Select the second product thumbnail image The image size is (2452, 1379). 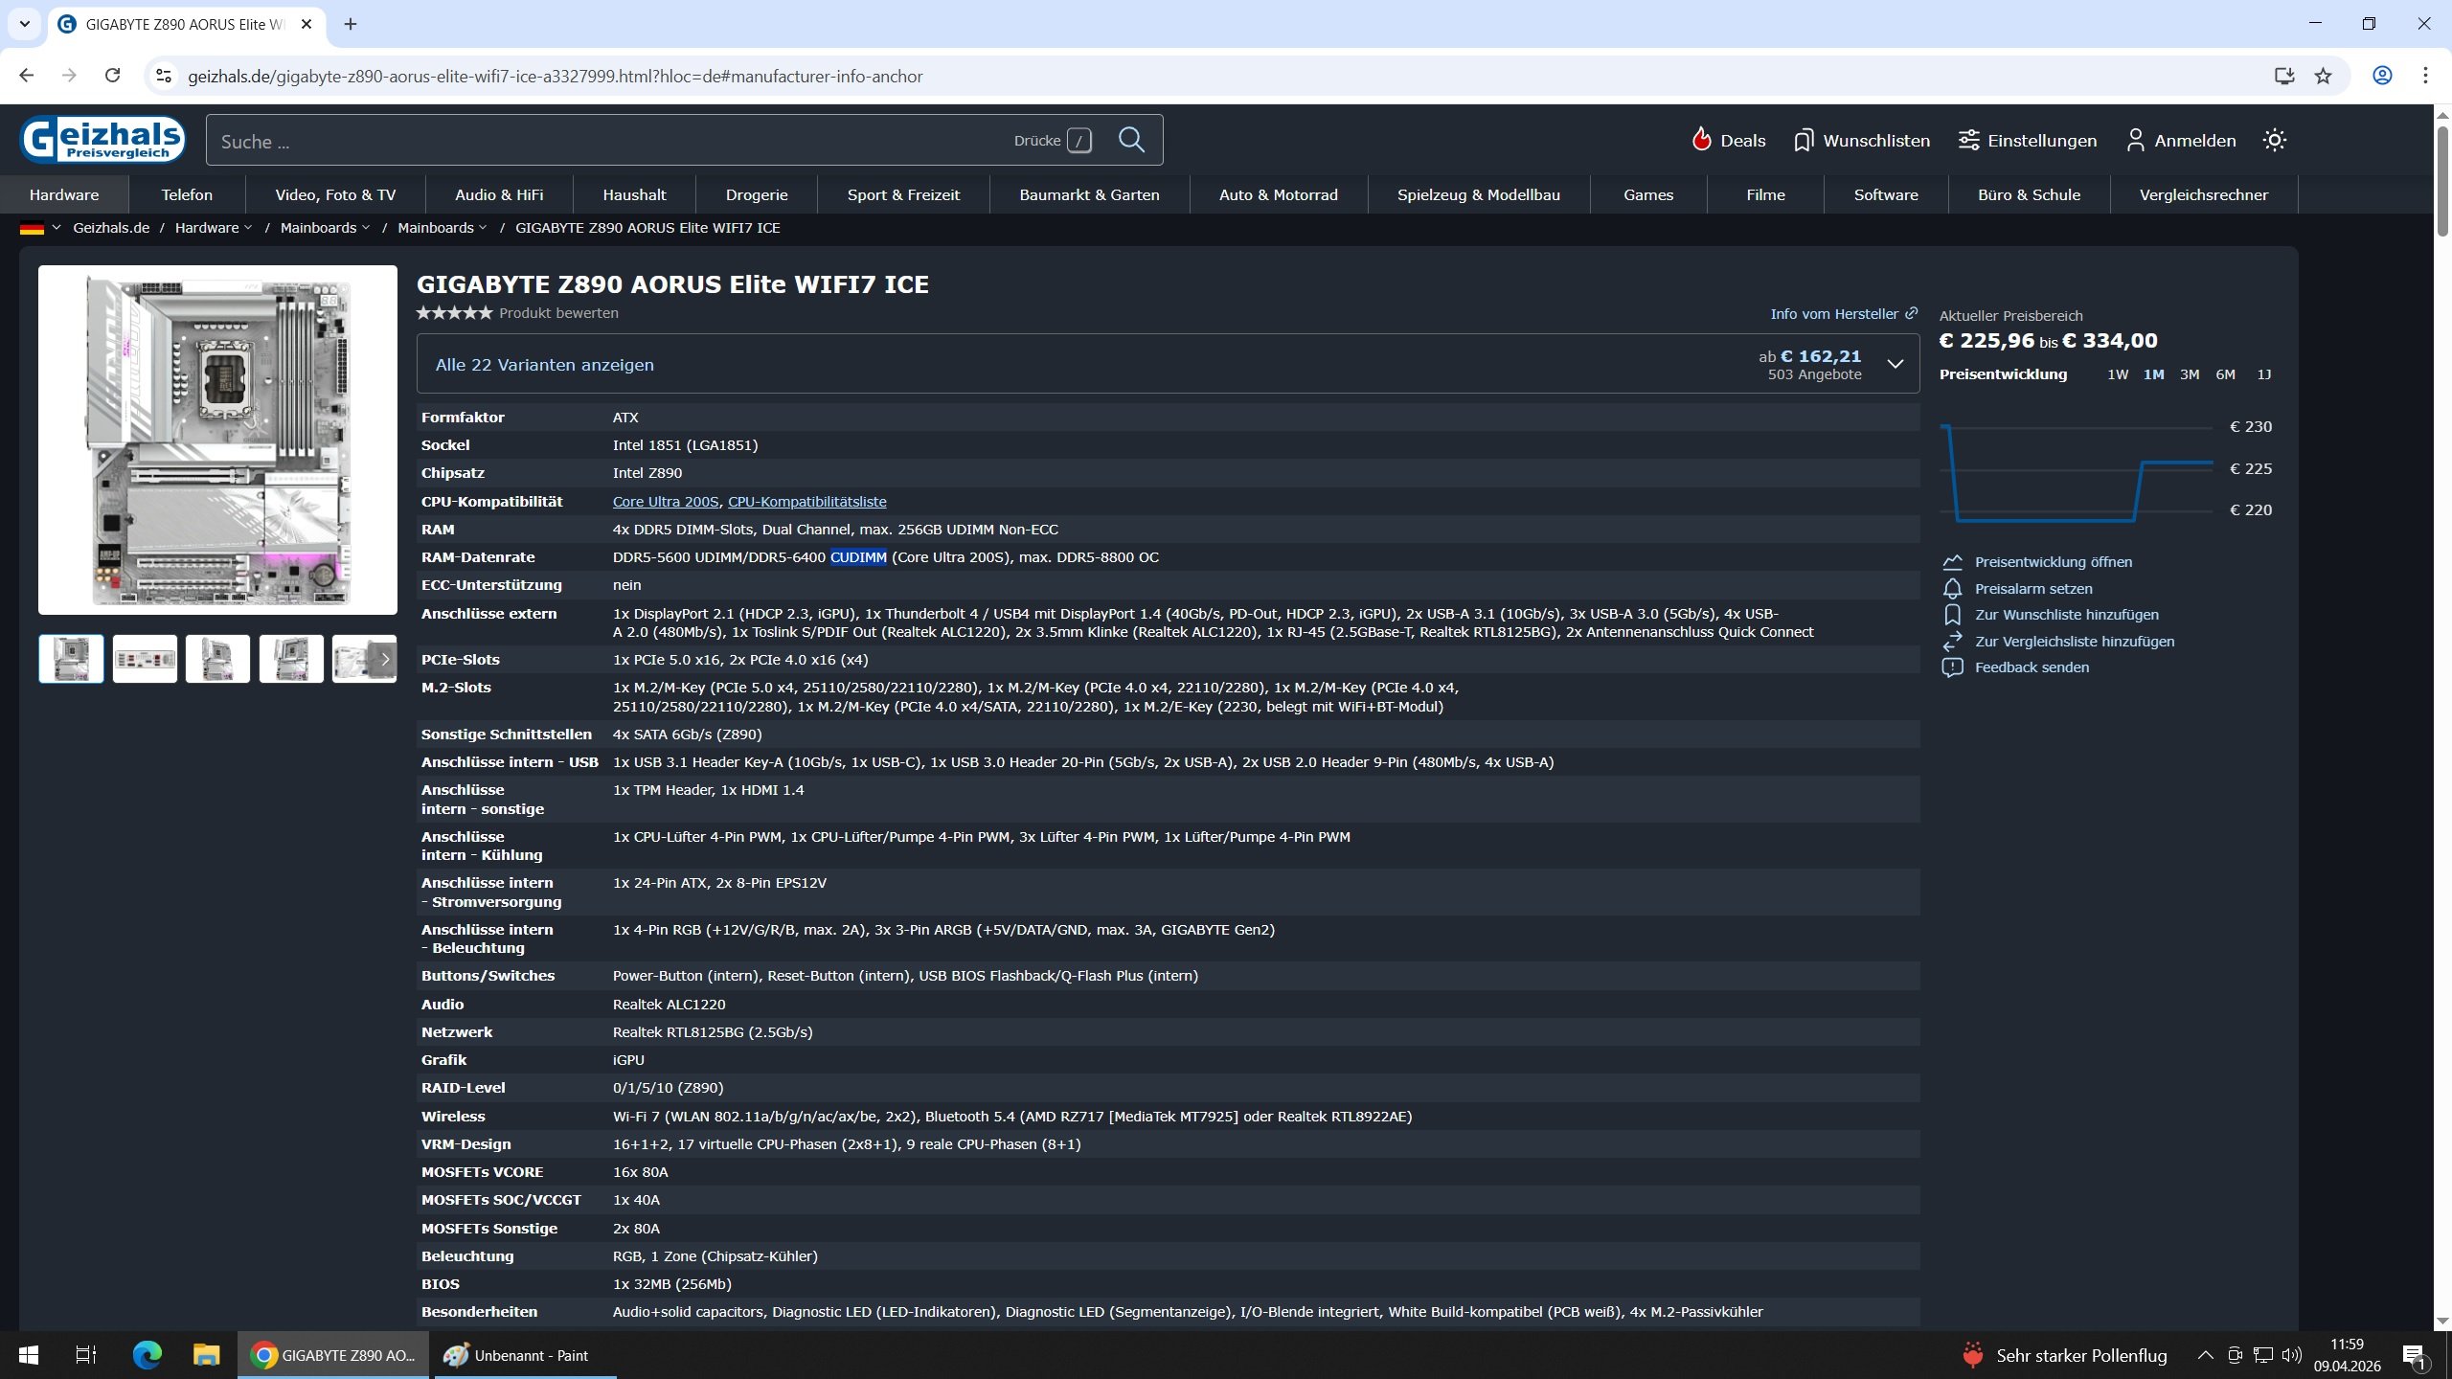click(145, 659)
